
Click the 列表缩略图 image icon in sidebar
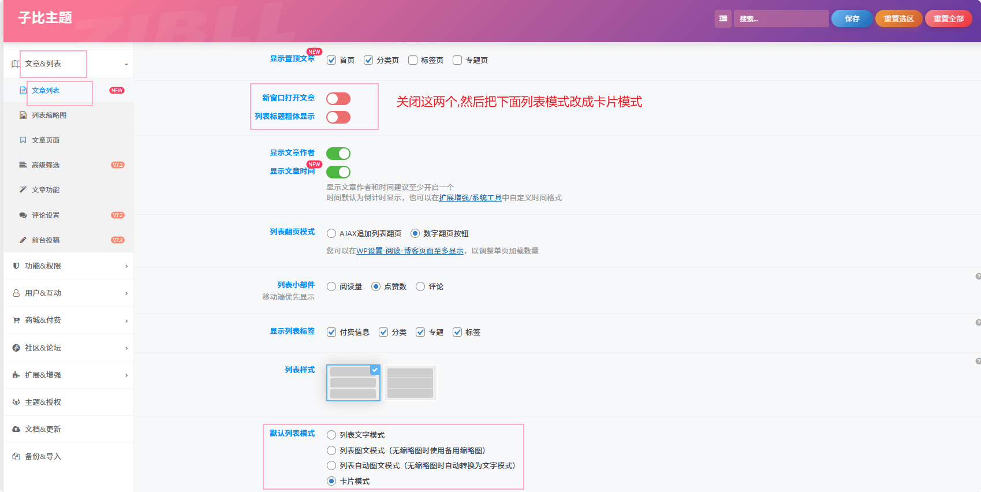pyautogui.click(x=23, y=115)
